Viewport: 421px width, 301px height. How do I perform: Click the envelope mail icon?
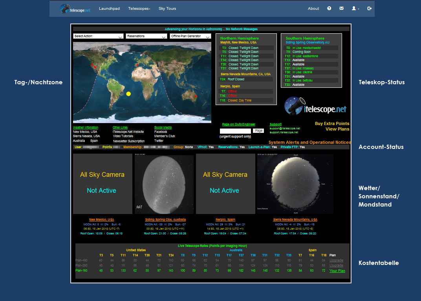(x=341, y=8)
